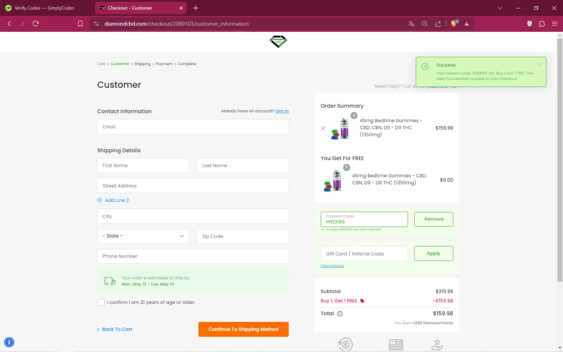The width and height of the screenshot is (563, 352).
Task: Click 'You Earn 1,590 Diamond Points' text
Action: [x=423, y=323]
